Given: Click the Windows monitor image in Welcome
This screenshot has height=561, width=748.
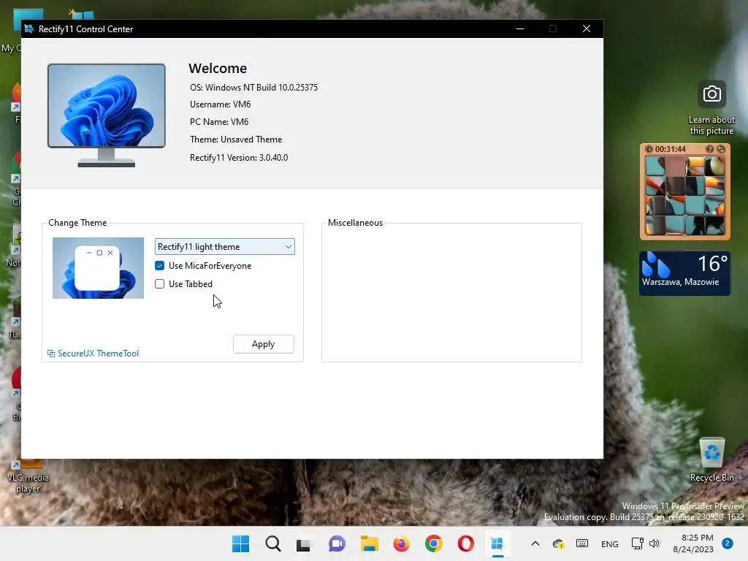Looking at the screenshot, I should tap(107, 115).
